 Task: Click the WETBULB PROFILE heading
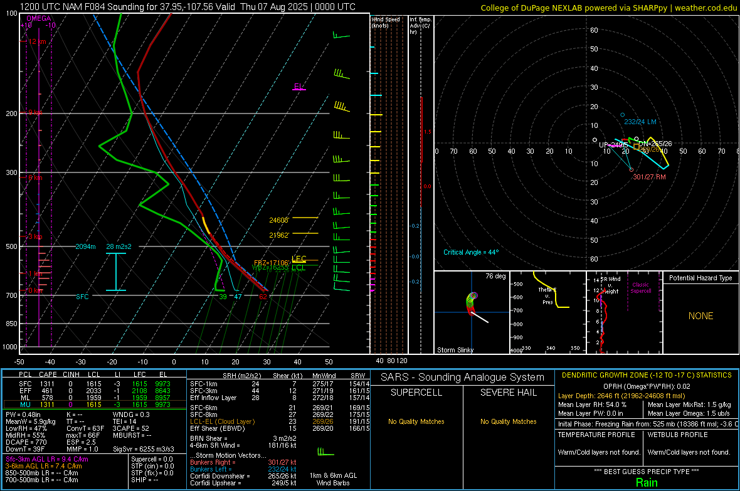tap(677, 435)
